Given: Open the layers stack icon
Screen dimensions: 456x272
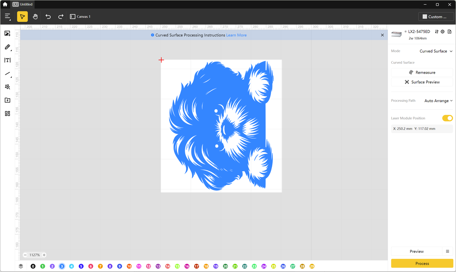Looking at the screenshot, I should coord(21,266).
